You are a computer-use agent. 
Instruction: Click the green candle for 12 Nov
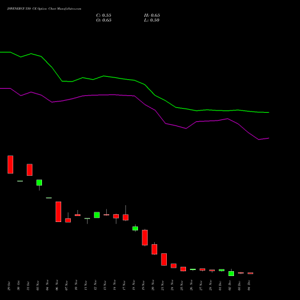click(x=97, y=215)
